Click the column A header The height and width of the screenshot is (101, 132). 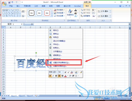tap(11, 27)
